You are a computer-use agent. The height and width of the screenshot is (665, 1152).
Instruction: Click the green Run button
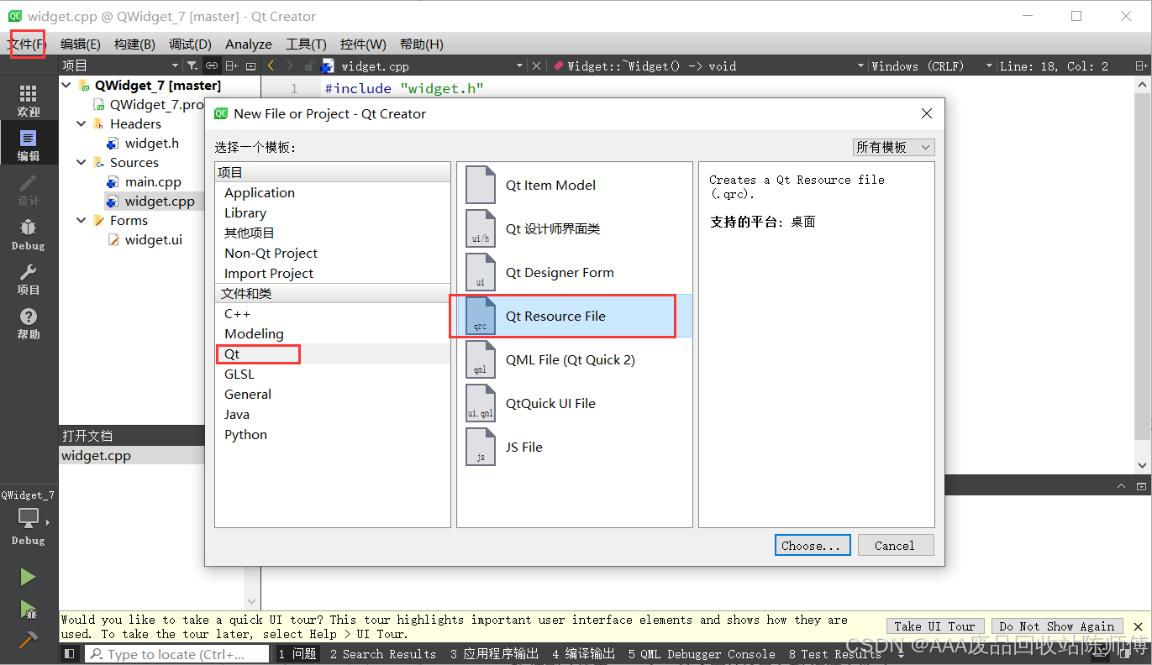[x=29, y=577]
